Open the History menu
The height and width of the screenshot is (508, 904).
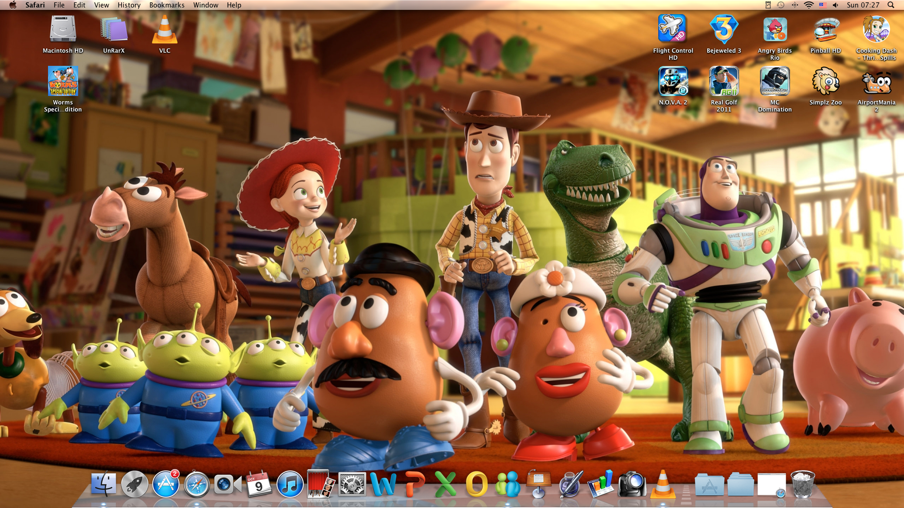(129, 5)
